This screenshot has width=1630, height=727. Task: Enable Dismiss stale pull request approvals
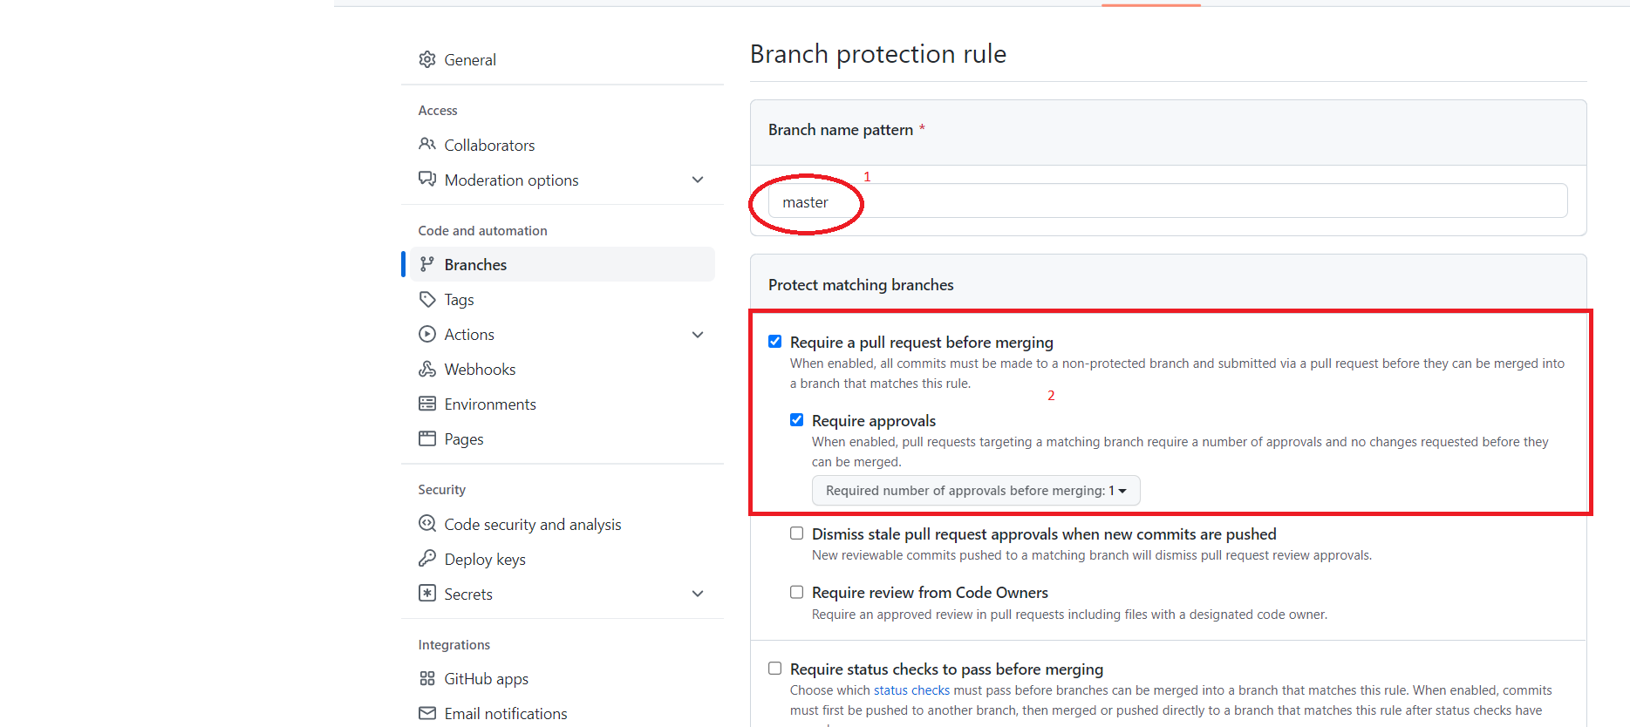796,533
